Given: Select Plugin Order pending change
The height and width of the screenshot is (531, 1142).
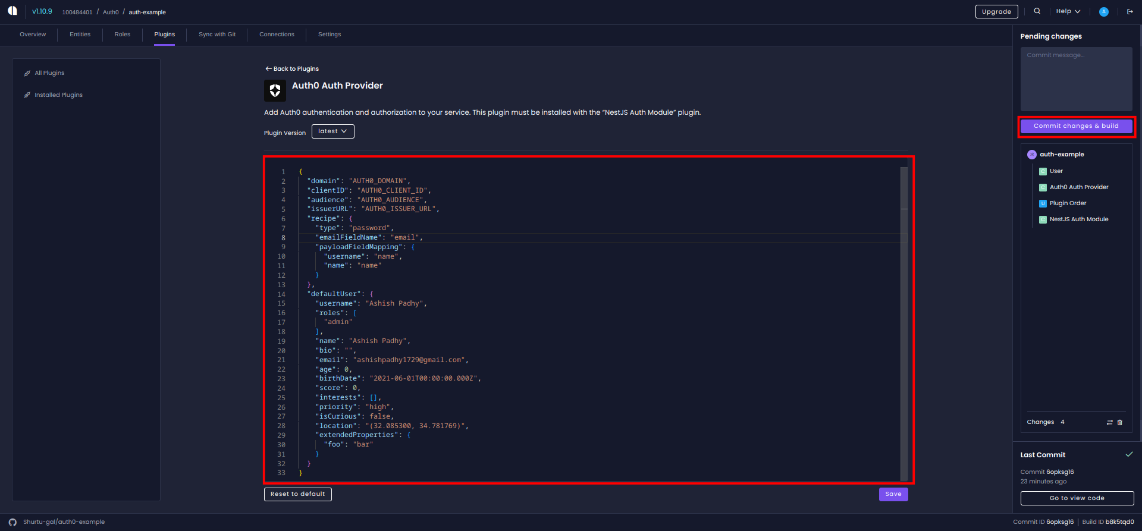Looking at the screenshot, I should pyautogui.click(x=1068, y=203).
